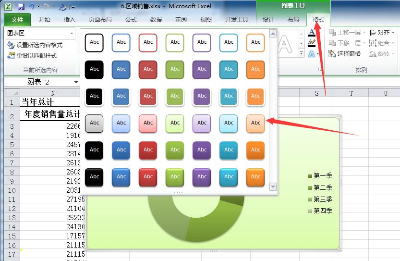Choose the black-outlined white Abc style
The image size is (400, 261).
(x=95, y=42)
